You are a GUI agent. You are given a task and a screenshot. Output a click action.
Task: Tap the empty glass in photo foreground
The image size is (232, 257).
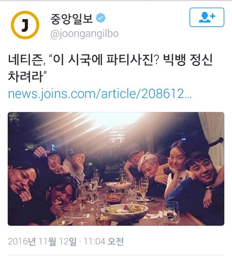(x=171, y=213)
